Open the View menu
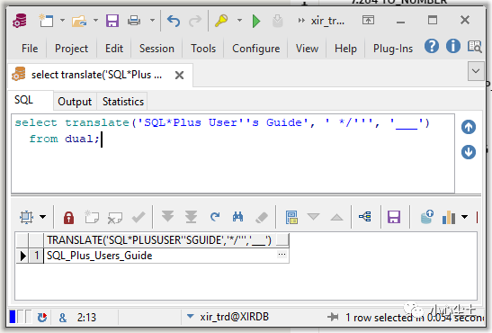The width and height of the screenshot is (492, 333). [307, 49]
